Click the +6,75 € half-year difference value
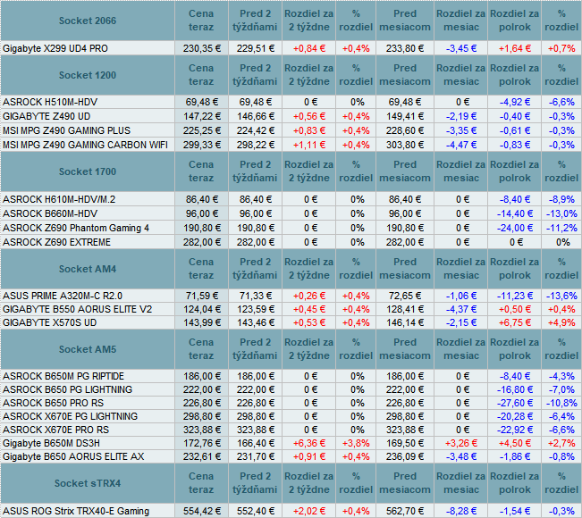 pos(514,322)
